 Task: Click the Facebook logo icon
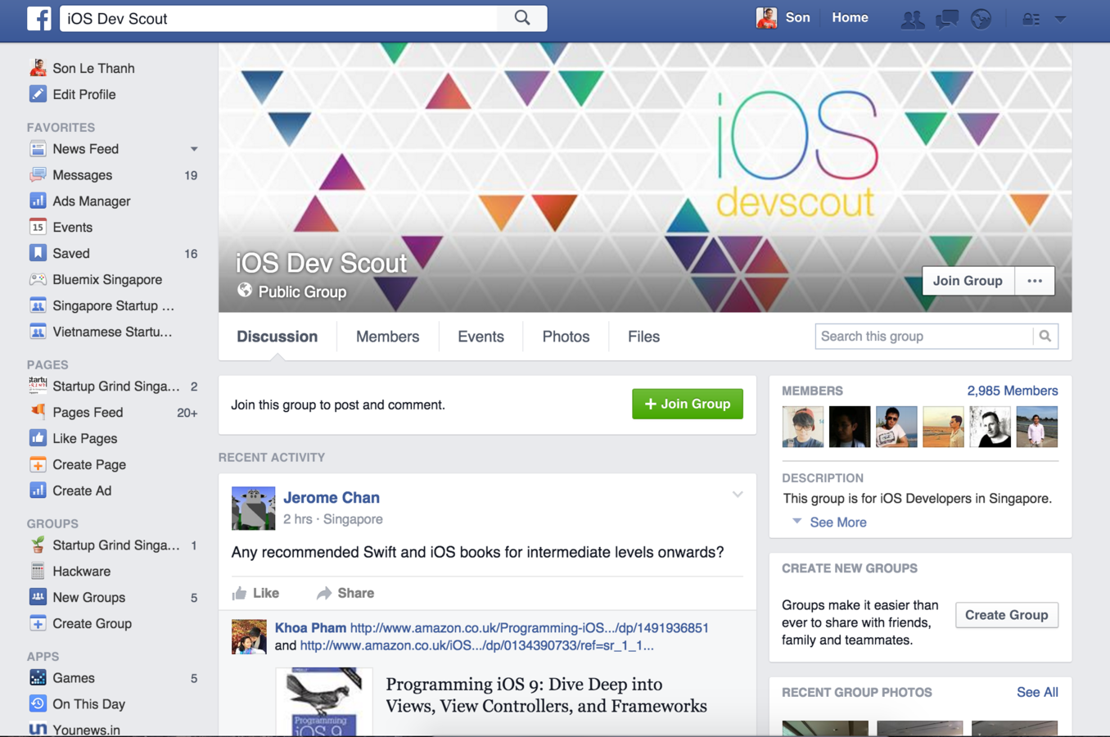[38, 18]
